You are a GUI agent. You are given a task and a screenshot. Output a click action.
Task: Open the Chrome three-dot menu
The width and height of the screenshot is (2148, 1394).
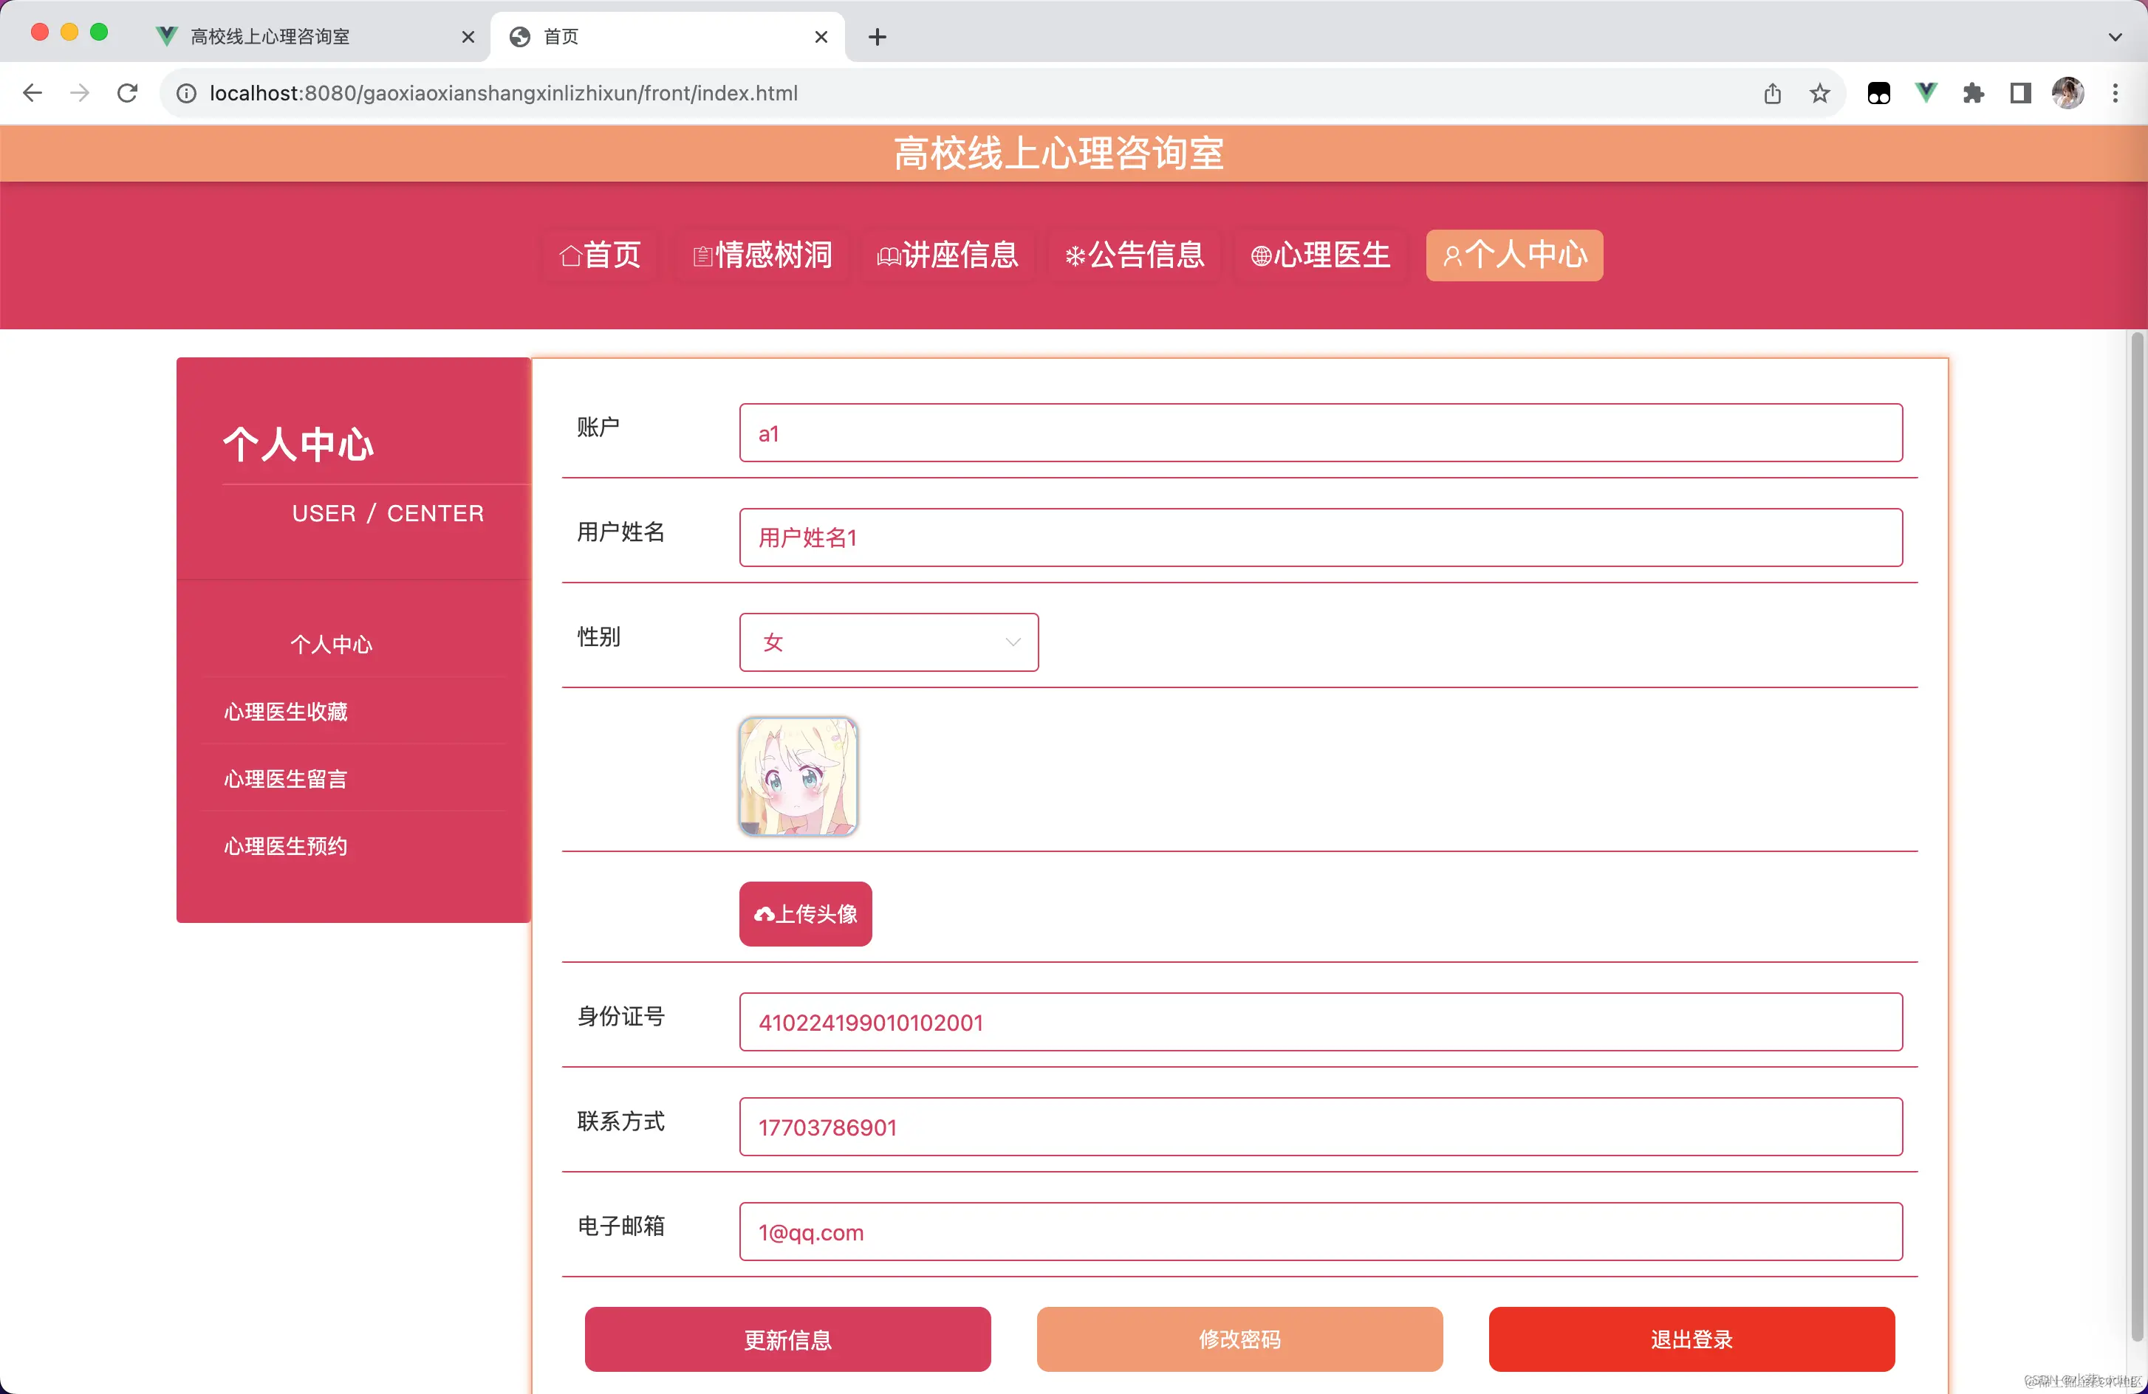point(2116,93)
